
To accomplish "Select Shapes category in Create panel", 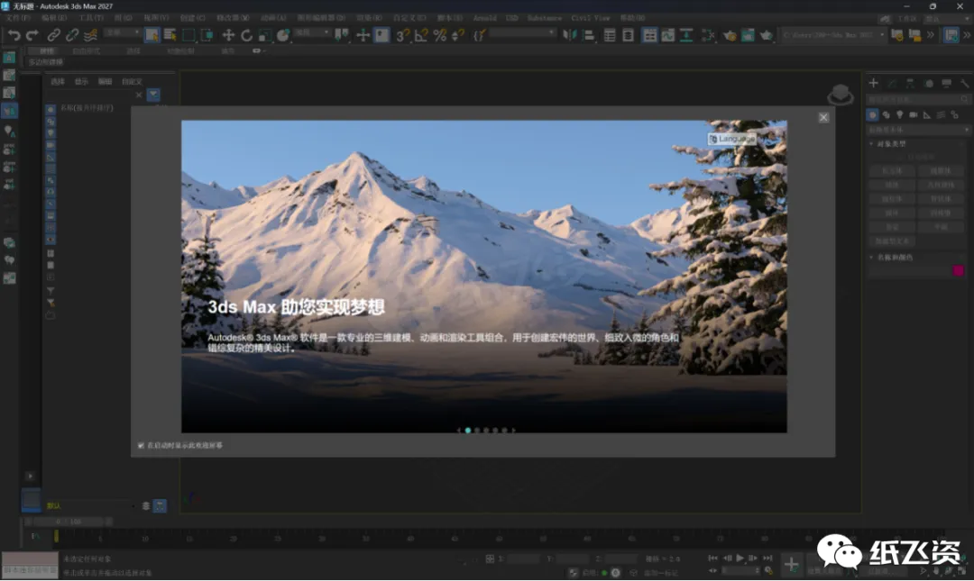I will point(886,114).
